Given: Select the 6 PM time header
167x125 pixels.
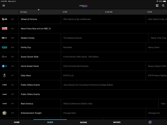Looking at the screenshot, I should pyautogui.click(x=150, y=12).
